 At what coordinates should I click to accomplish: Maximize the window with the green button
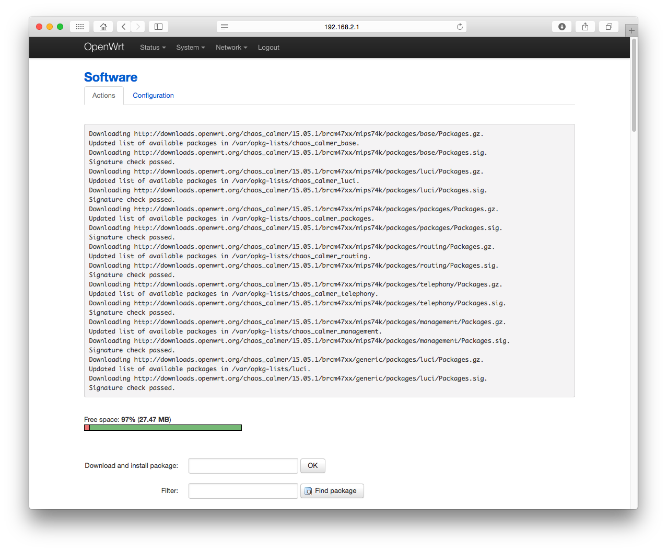pyautogui.click(x=60, y=27)
